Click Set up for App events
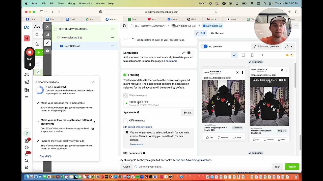This screenshot has height=181, width=323. [x=187, y=113]
